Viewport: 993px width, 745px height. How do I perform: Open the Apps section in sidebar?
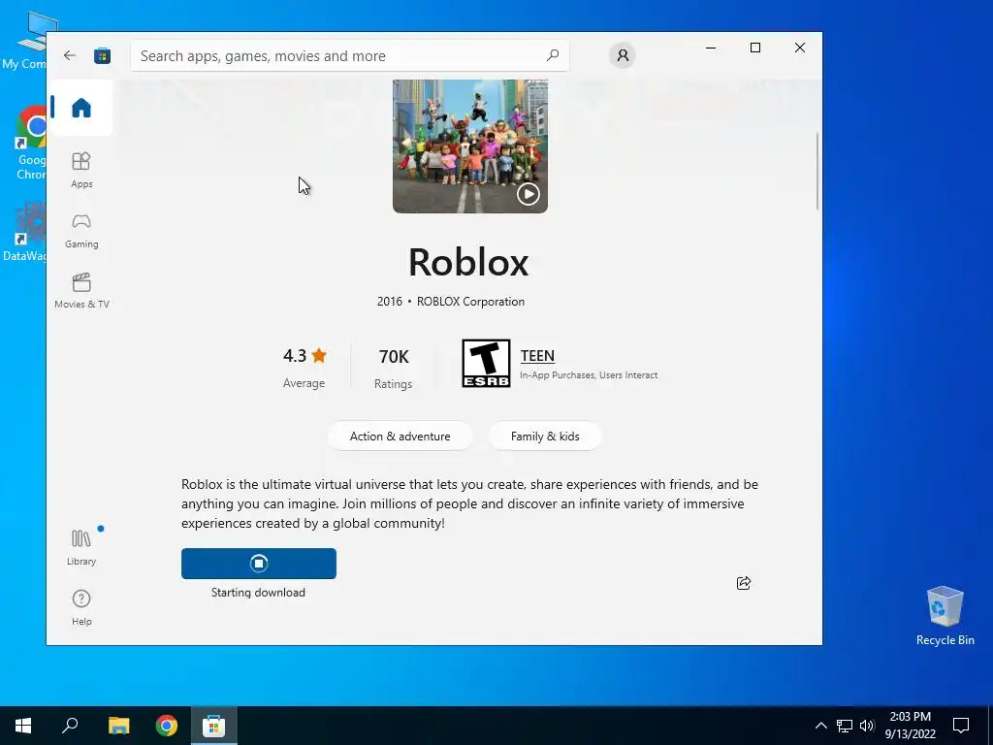tap(81, 170)
